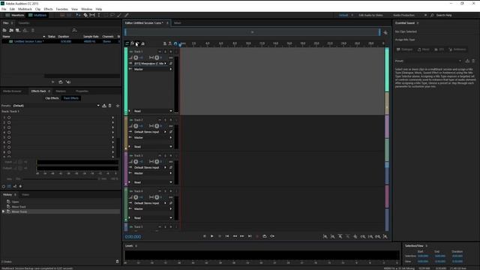Open Track 4 Default Stereo Input dropdown

click(x=150, y=203)
